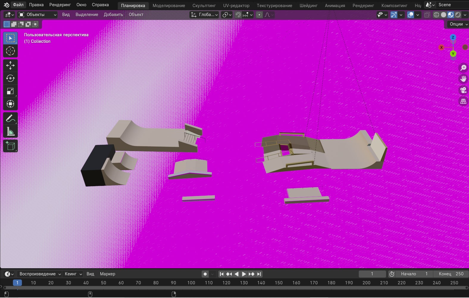This screenshot has height=298, width=469.
Task: Click the timeline horizontal scrollbar
Action: click(235, 288)
